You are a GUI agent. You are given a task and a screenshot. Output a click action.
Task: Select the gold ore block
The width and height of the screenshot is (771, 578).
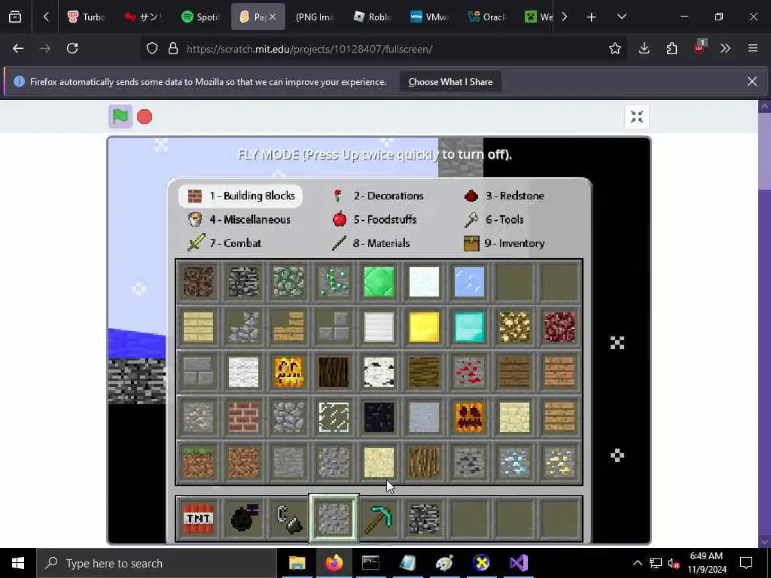click(559, 463)
